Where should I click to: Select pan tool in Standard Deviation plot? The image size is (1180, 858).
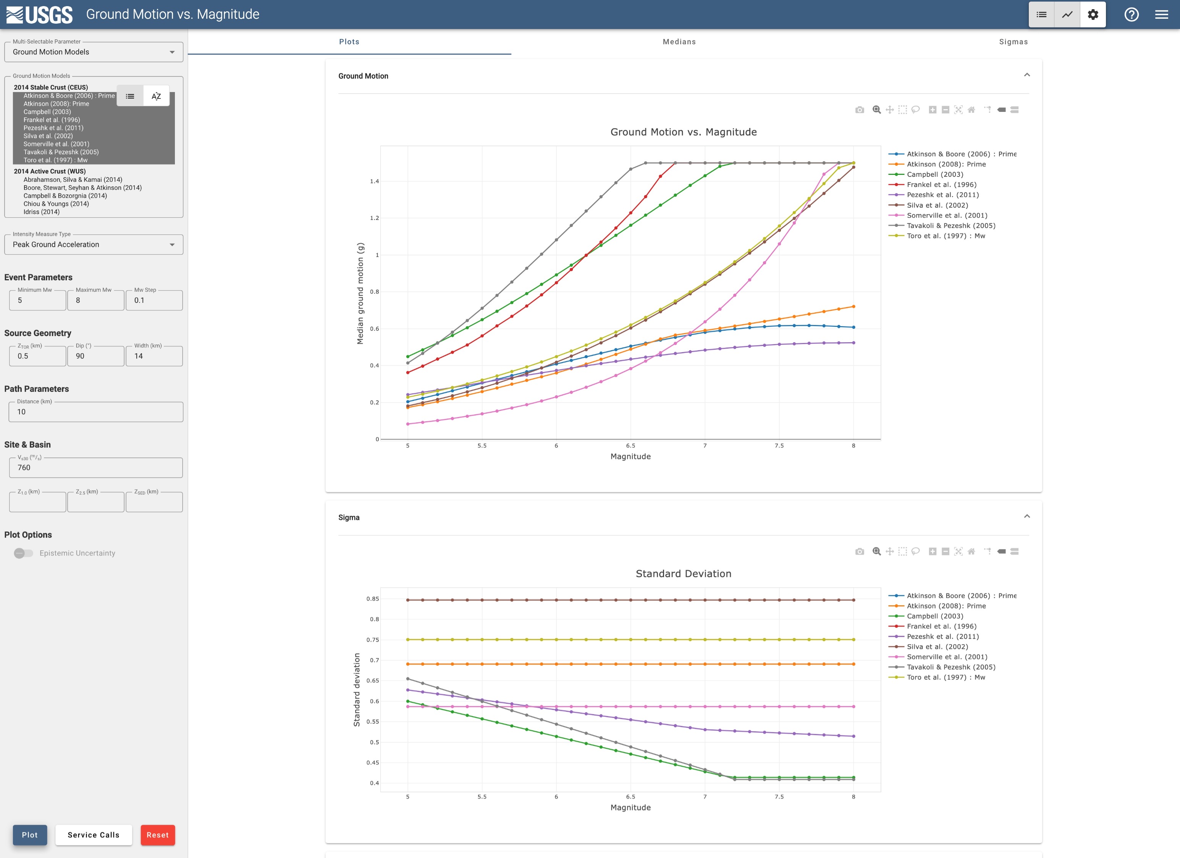(890, 551)
